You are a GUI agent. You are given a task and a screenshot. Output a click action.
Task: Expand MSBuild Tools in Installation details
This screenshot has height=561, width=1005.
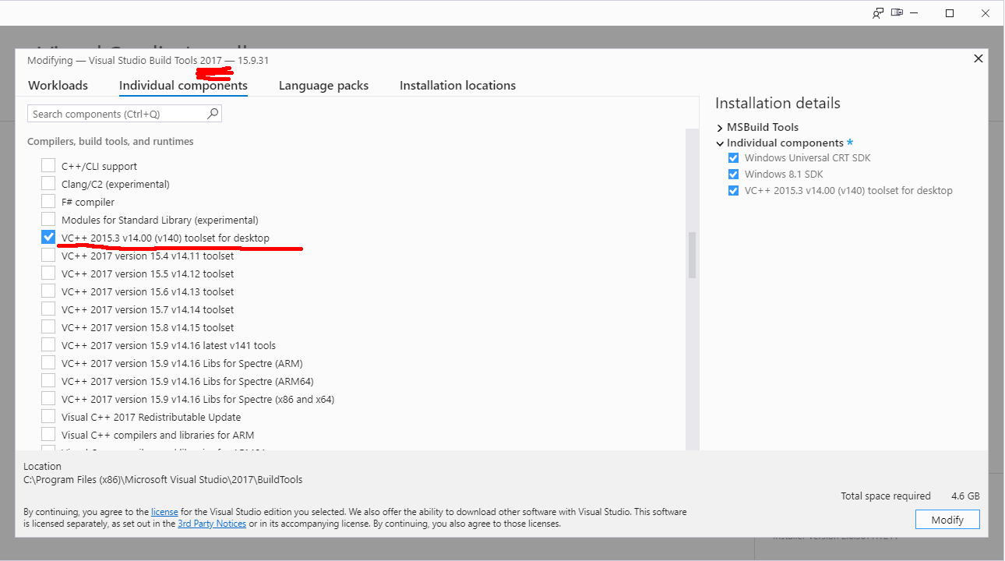point(720,128)
